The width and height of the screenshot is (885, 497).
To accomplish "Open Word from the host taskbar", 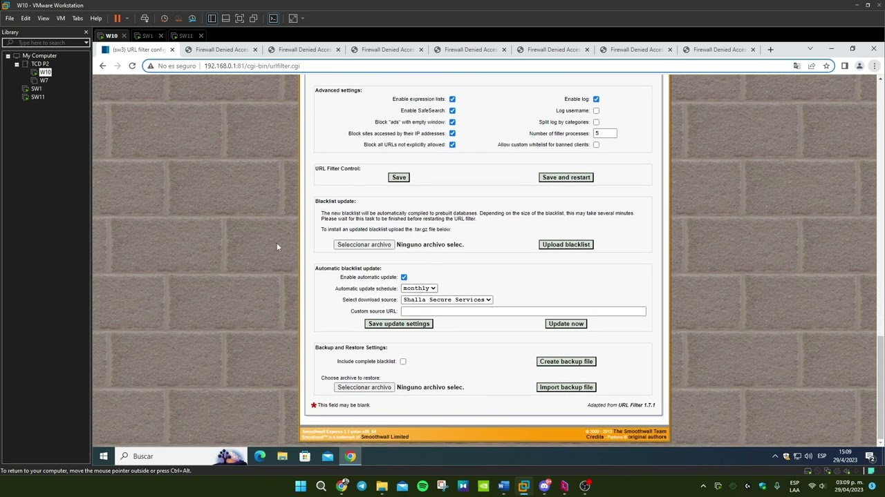I will [503, 486].
